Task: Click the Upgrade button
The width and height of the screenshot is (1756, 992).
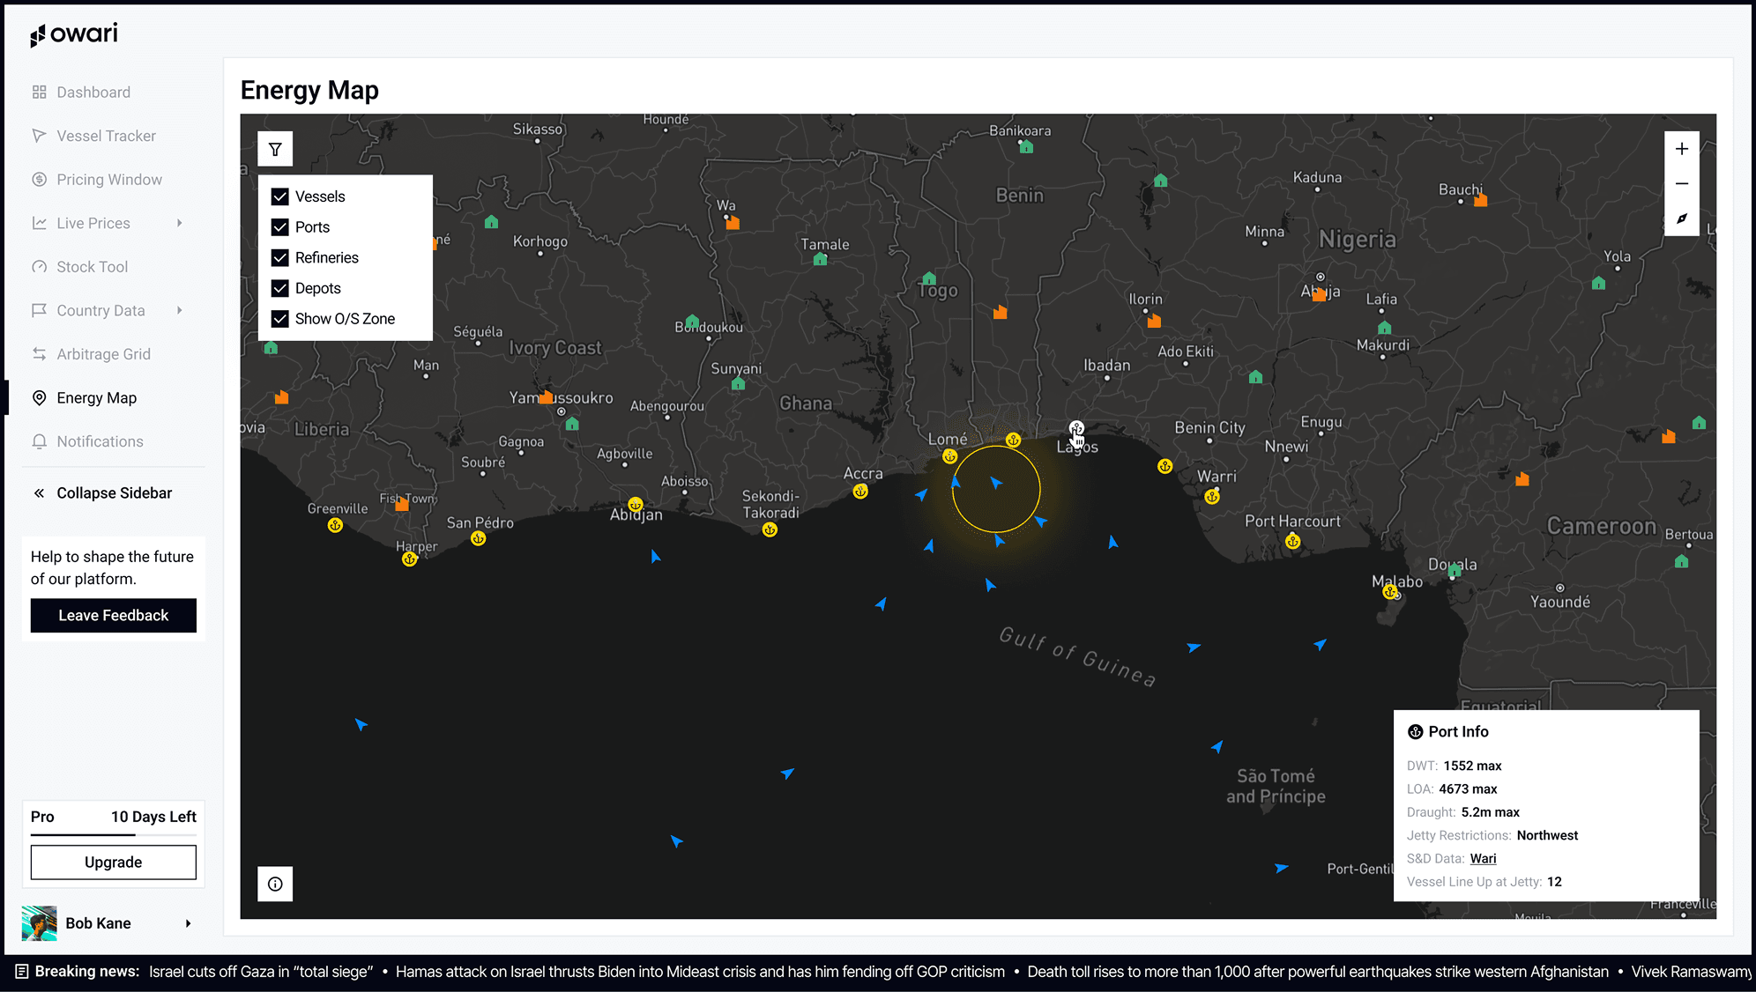Action: [113, 862]
